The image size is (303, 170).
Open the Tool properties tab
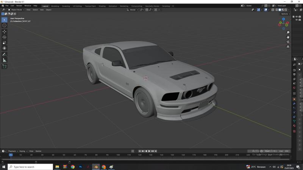(x=294, y=65)
